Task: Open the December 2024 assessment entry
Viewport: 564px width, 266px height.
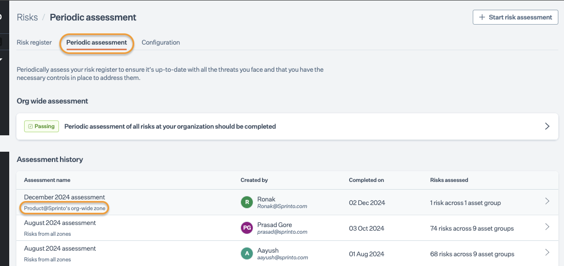Action: tap(65, 197)
